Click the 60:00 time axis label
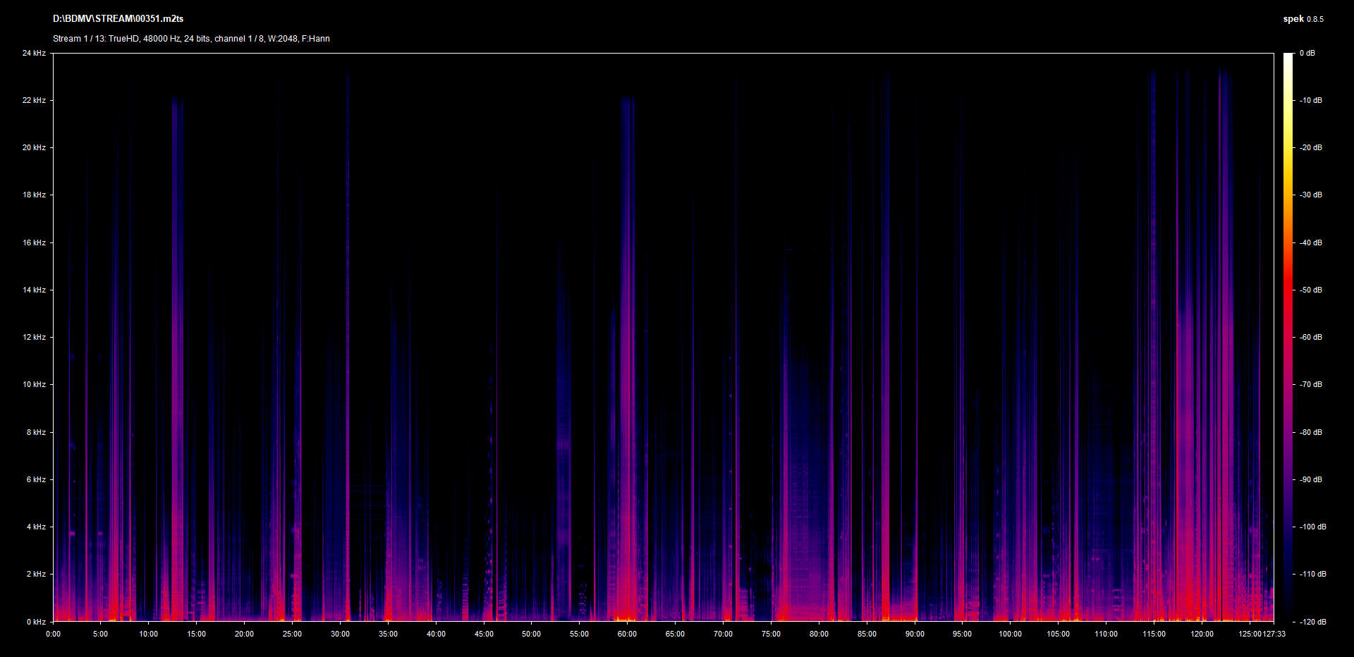Screen dimensions: 1354x657 (627, 634)
